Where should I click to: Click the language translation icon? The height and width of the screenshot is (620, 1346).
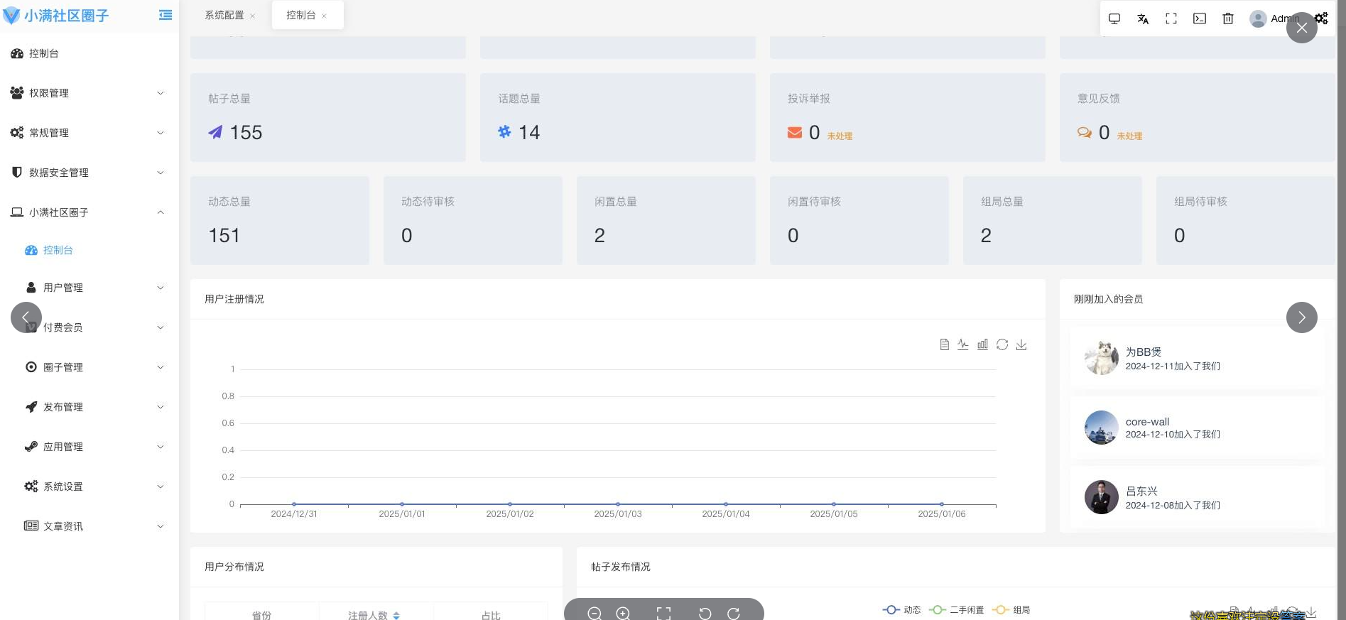click(x=1142, y=19)
